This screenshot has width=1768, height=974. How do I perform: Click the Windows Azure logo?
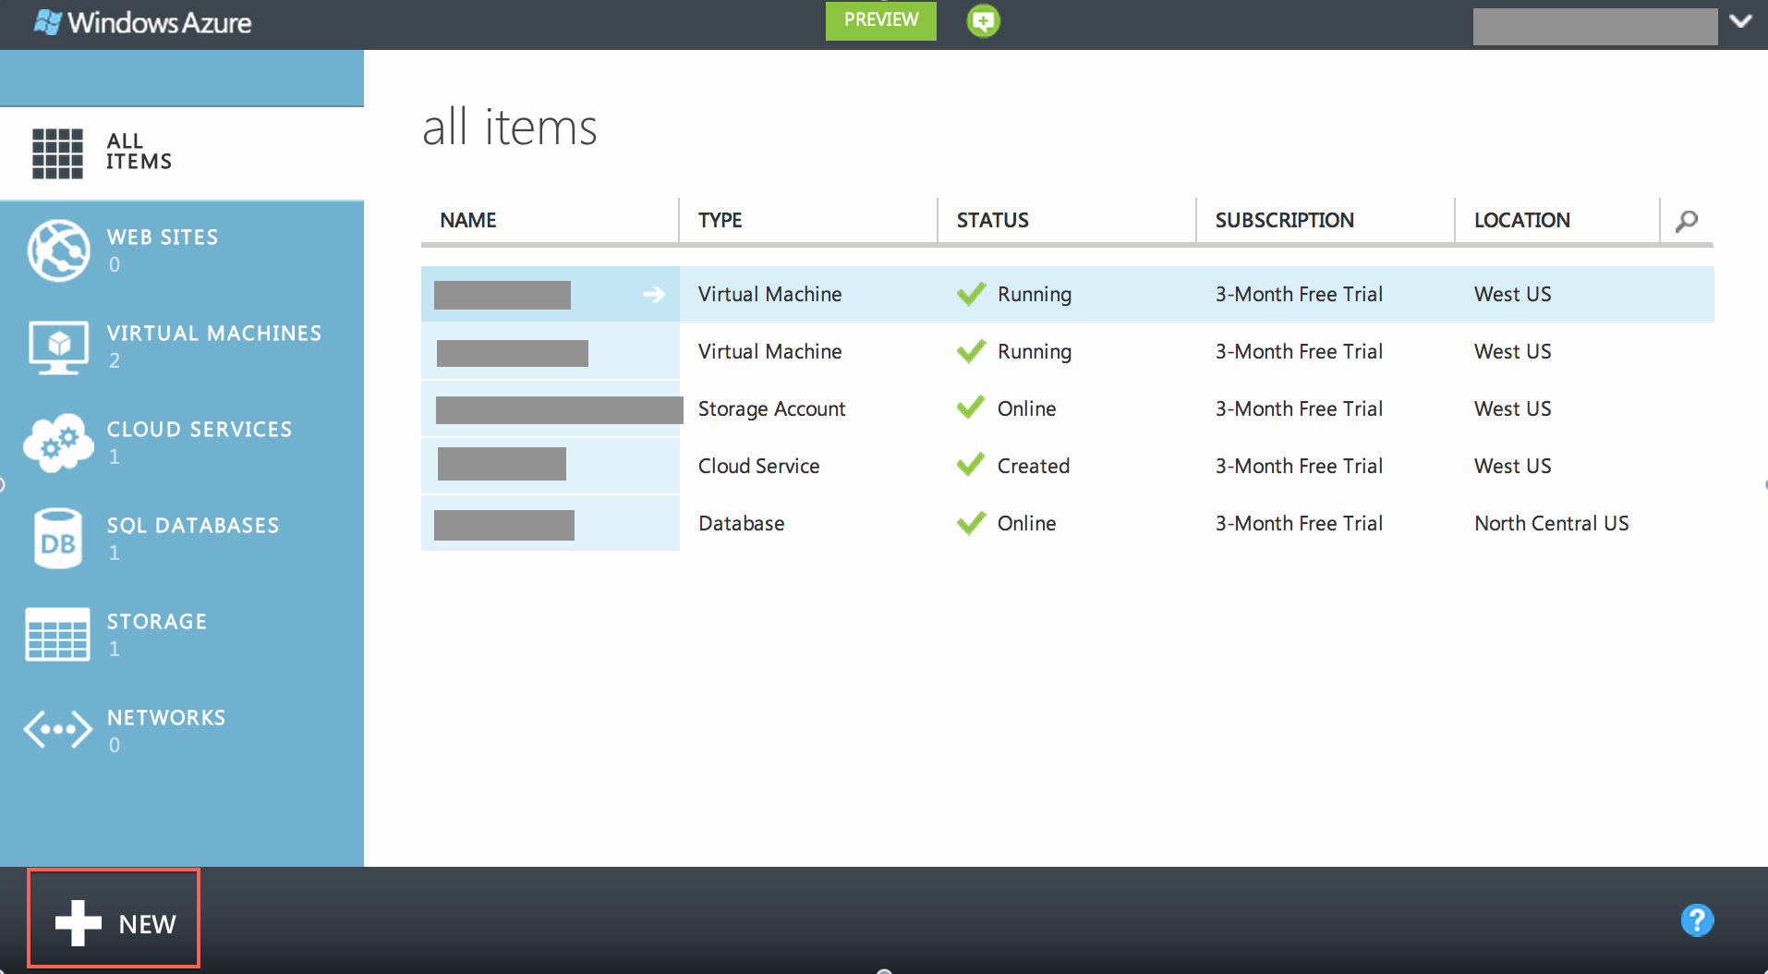(142, 22)
